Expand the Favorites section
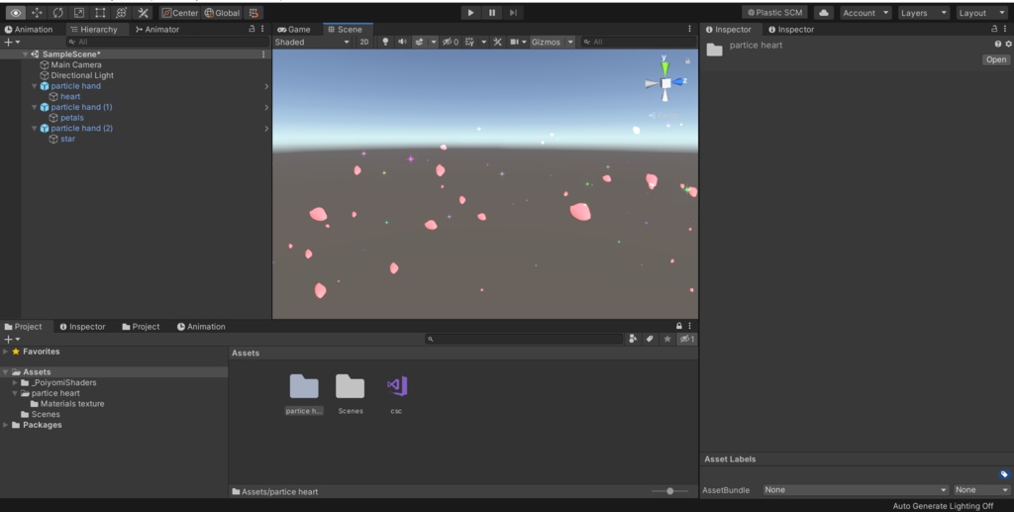 coord(5,352)
